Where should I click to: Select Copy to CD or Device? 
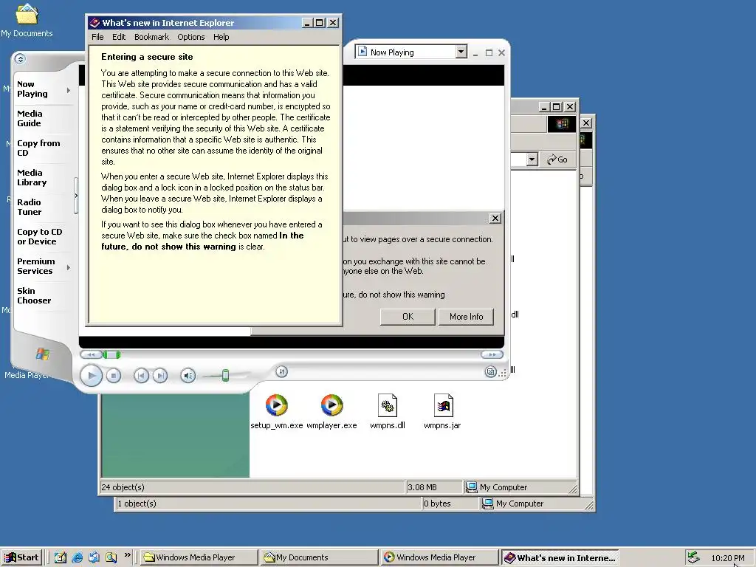point(40,237)
